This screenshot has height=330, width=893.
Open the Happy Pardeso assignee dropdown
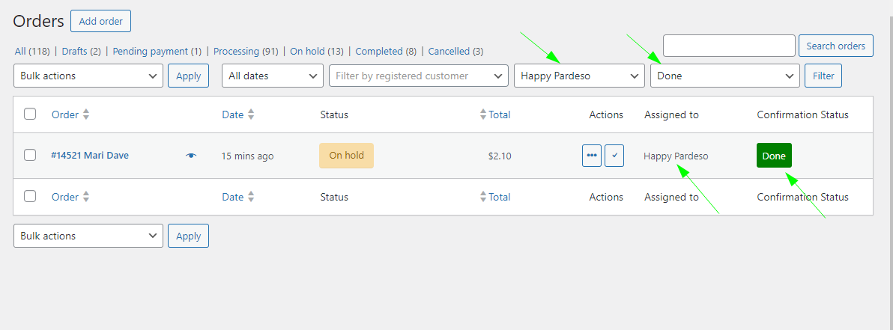tap(579, 76)
